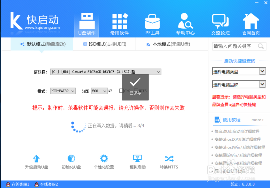Viewport: 270px width, 188px height.
Task: Click the more+ link for tutorials
Action: tap(257, 120)
